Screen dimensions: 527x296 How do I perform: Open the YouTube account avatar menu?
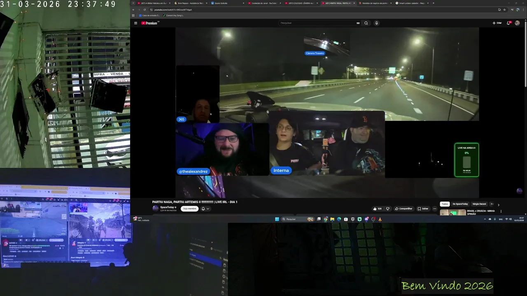517,23
